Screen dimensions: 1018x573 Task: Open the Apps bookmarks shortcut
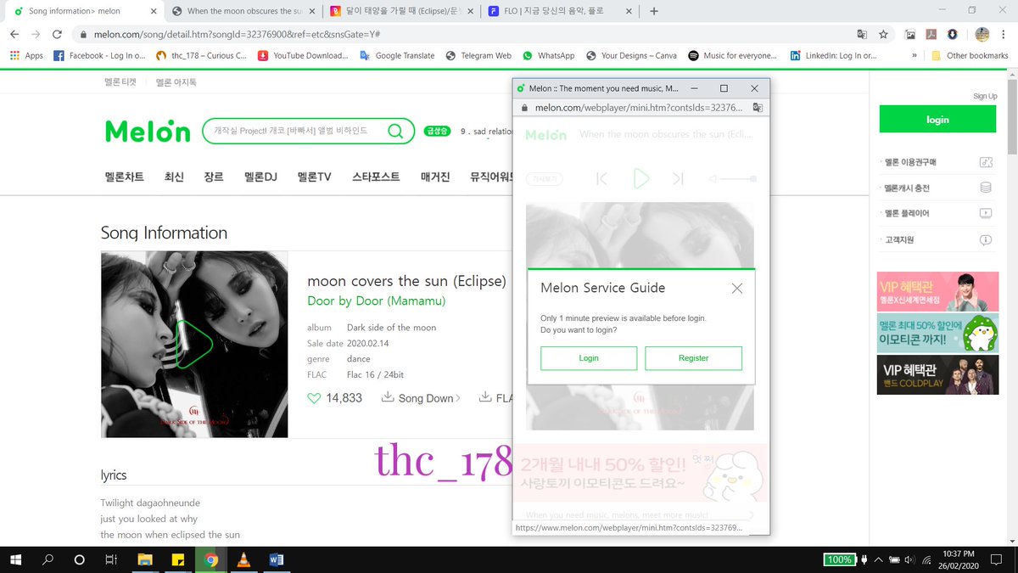[x=26, y=55]
